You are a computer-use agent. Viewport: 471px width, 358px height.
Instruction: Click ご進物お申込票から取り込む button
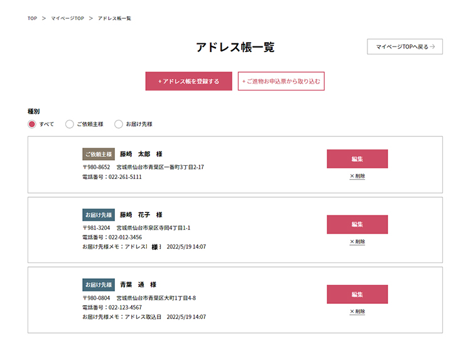click(x=281, y=81)
